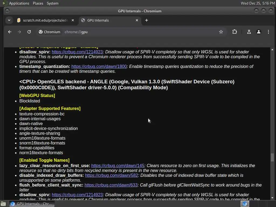Viewport: 276px width, 207px height.
Task: Click 'format-capabilities' feature item
Action: pos(37,148)
